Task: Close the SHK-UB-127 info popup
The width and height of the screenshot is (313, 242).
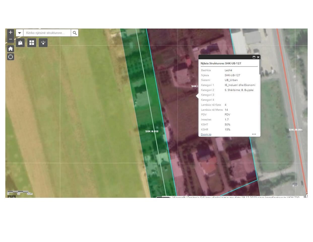Action: pyautogui.click(x=258, y=57)
